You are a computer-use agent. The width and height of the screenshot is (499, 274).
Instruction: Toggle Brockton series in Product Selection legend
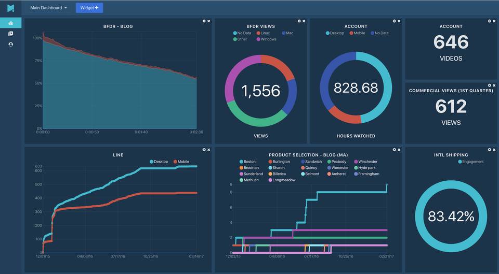point(249,168)
